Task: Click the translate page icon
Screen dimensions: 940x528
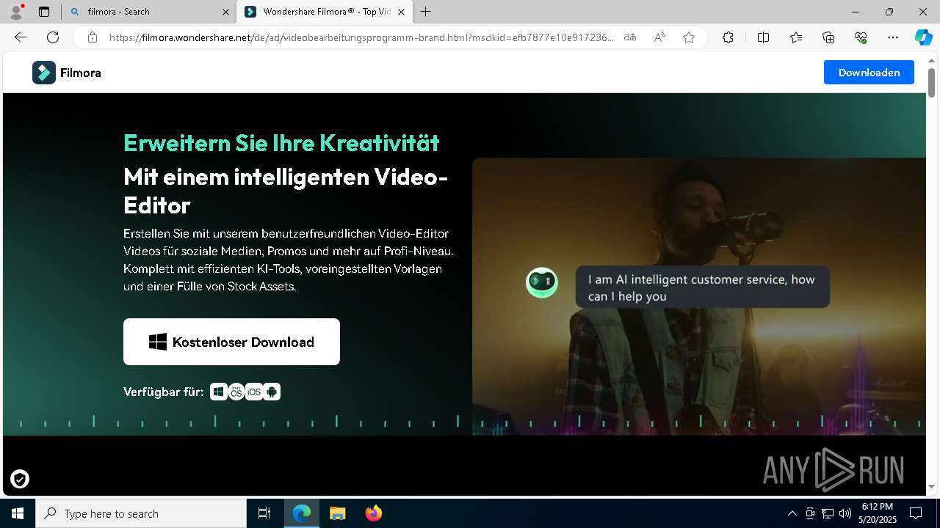Action: (630, 37)
